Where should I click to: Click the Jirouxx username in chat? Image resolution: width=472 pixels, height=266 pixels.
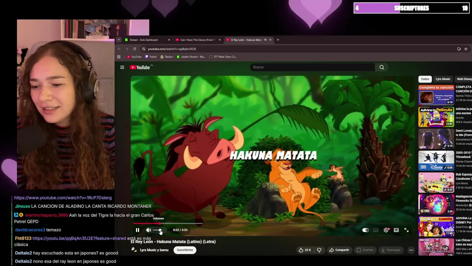(x=22, y=206)
